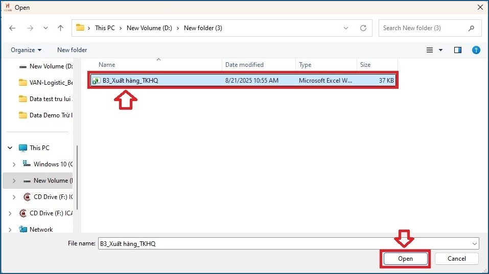The width and height of the screenshot is (489, 274).
Task: Click the Up one level arrow
Action: (x=61, y=28)
